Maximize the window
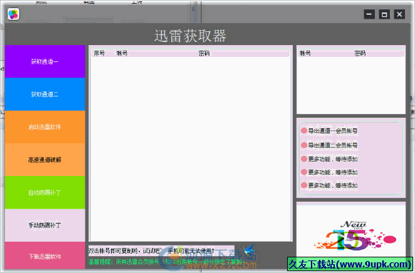The image size is (415, 273). click(x=384, y=14)
